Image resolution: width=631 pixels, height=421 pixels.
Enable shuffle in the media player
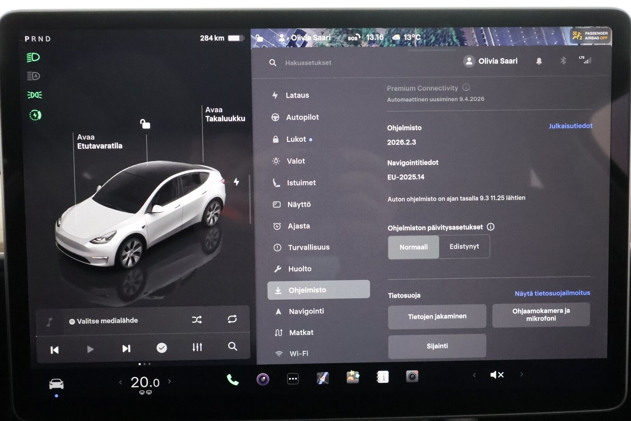coord(197,320)
